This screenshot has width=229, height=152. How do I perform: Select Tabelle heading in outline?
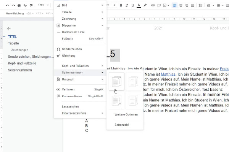(x=13, y=43)
